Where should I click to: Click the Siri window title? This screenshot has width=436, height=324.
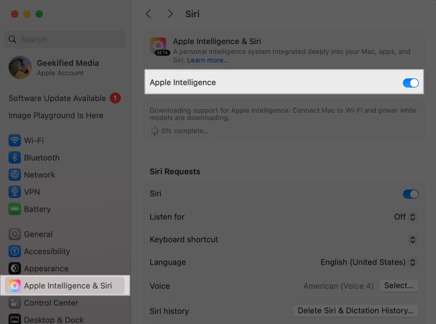pyautogui.click(x=193, y=14)
